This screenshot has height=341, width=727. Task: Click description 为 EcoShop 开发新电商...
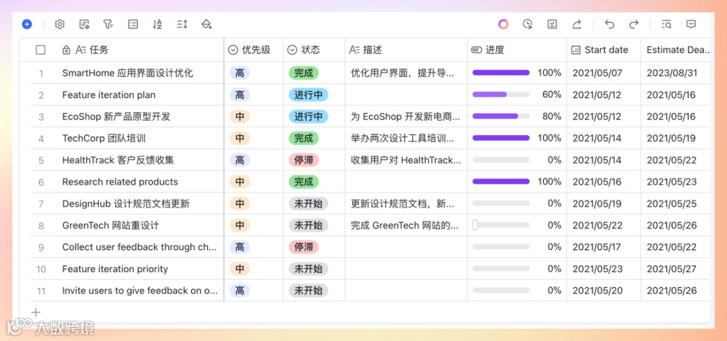click(x=406, y=117)
